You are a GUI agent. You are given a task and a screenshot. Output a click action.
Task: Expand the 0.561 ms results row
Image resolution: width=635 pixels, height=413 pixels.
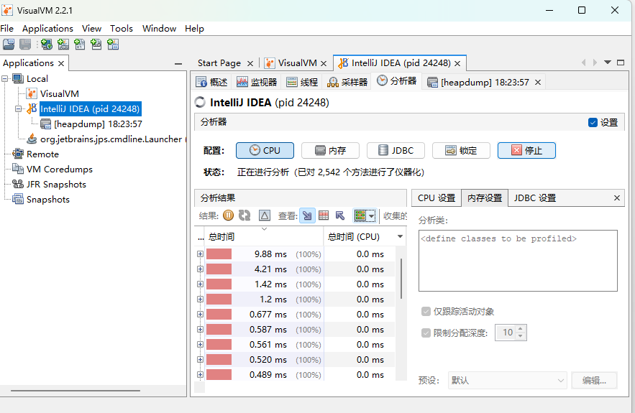(200, 344)
